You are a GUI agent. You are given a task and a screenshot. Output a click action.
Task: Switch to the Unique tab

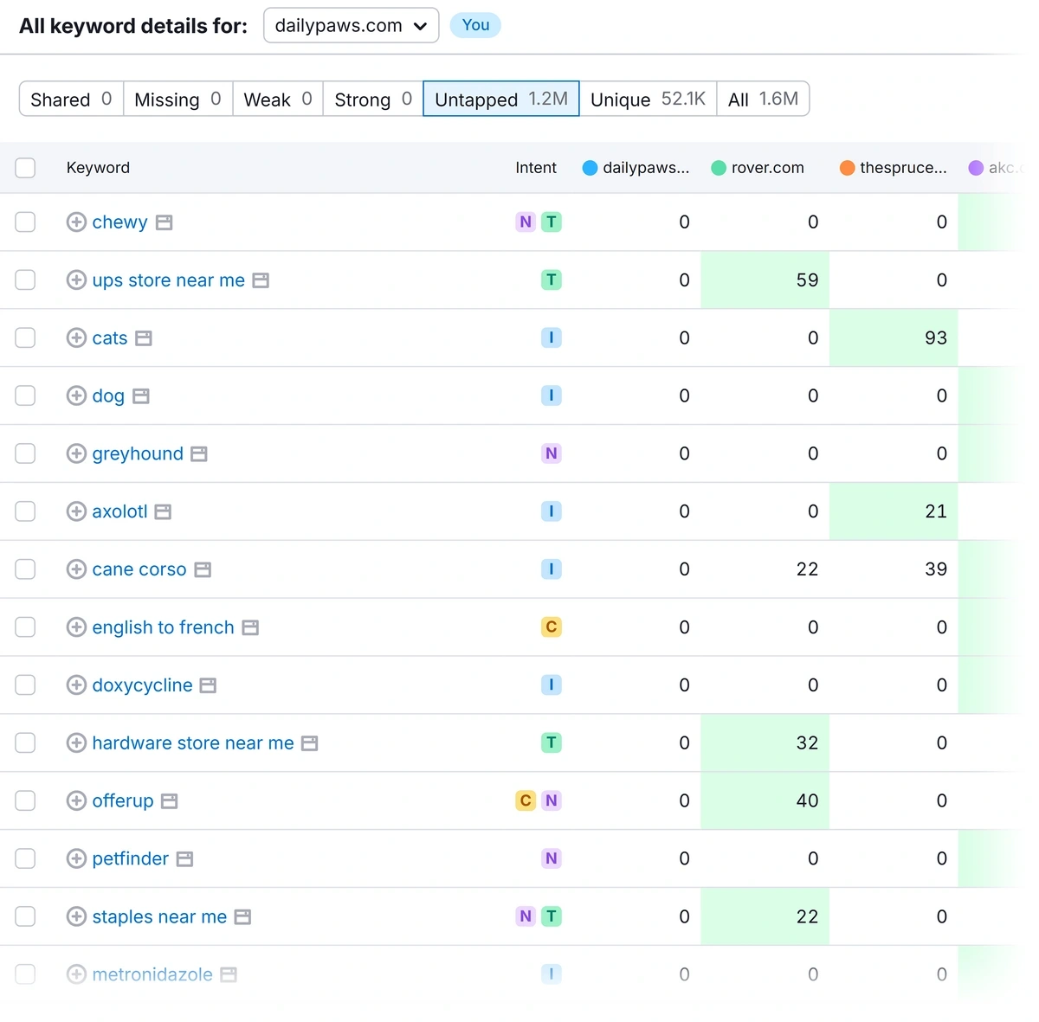(648, 100)
